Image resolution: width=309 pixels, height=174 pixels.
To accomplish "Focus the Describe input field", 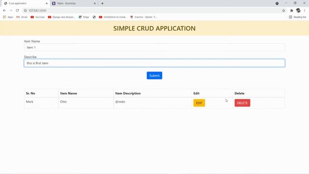I will click(154, 63).
